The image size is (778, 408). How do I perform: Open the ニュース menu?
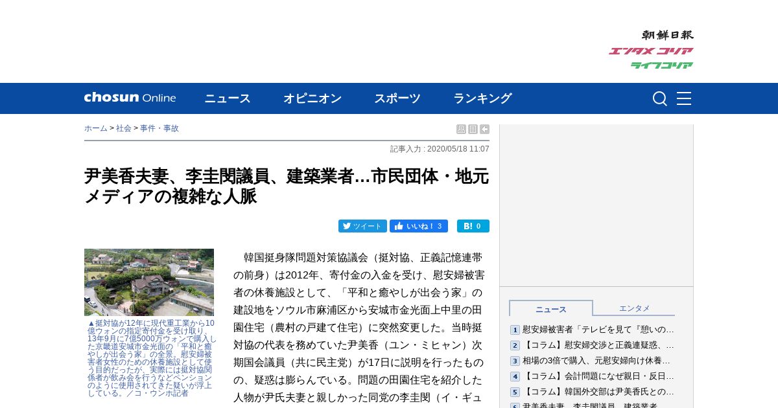228,98
